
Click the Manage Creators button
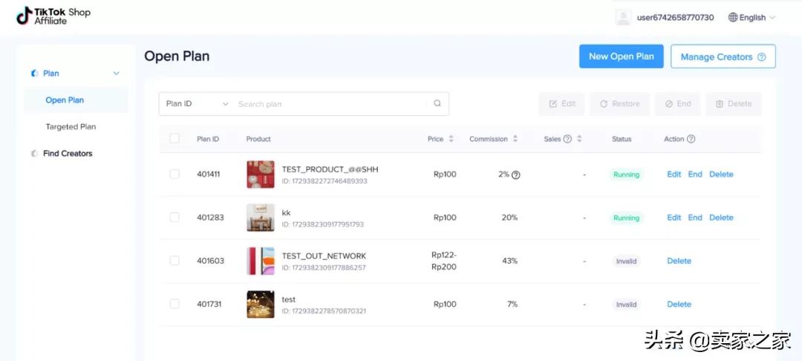pyautogui.click(x=723, y=56)
